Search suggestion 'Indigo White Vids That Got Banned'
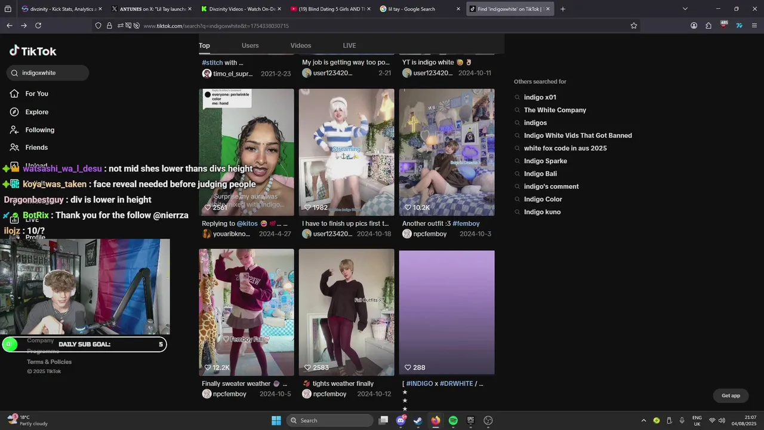The height and width of the screenshot is (430, 764). (x=578, y=136)
